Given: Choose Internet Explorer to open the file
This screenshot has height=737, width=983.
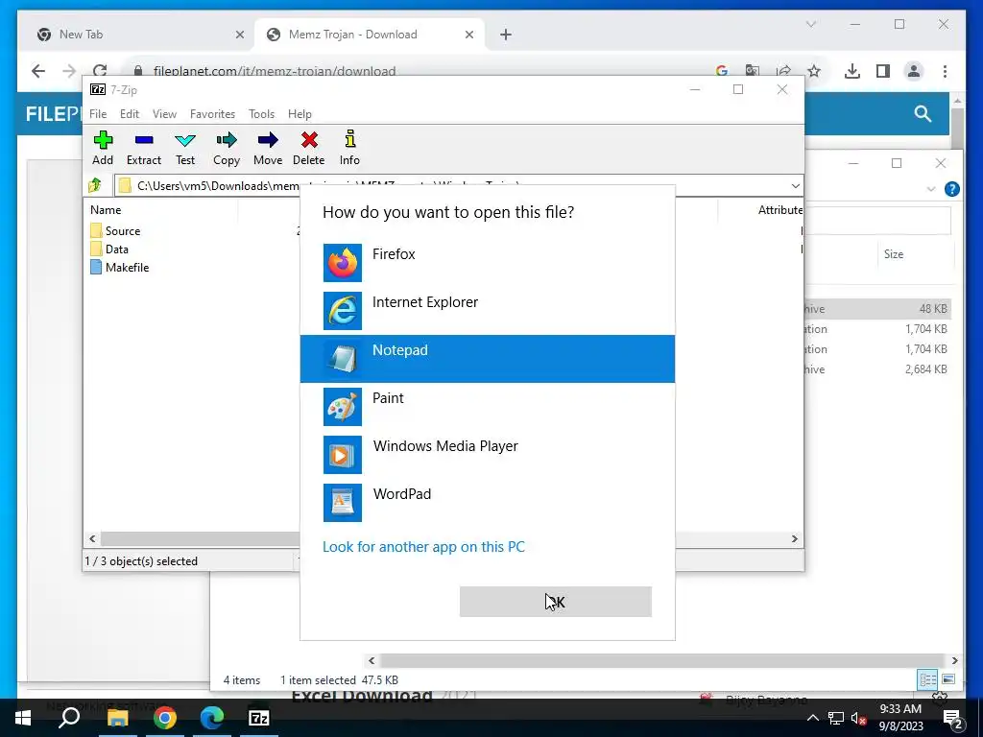Looking at the screenshot, I should [488, 311].
